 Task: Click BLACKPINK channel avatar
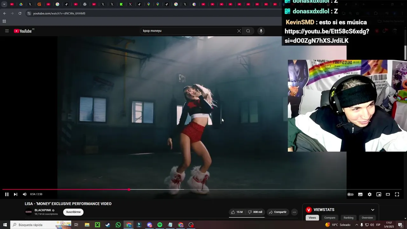29,212
